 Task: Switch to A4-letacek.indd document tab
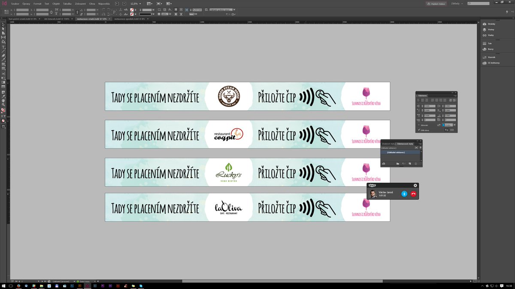coord(58,19)
